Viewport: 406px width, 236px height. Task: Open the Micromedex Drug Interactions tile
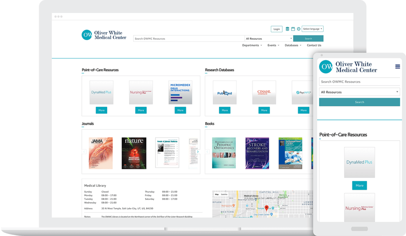pyautogui.click(x=180, y=92)
